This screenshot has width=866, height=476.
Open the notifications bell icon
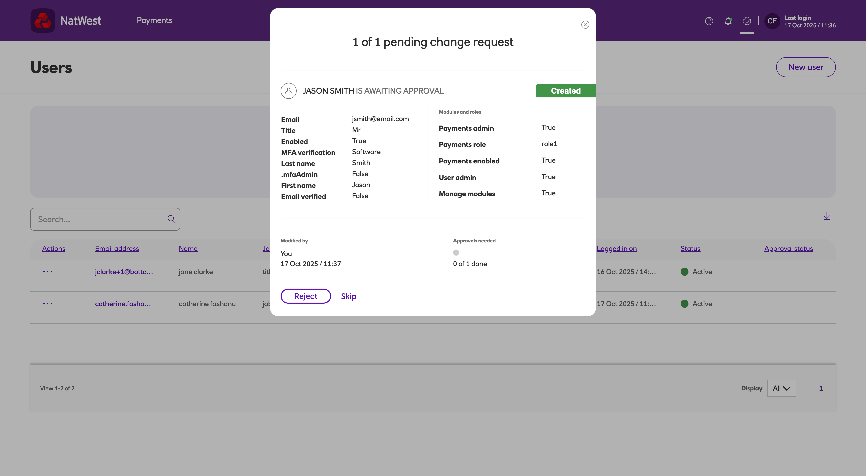click(x=728, y=21)
